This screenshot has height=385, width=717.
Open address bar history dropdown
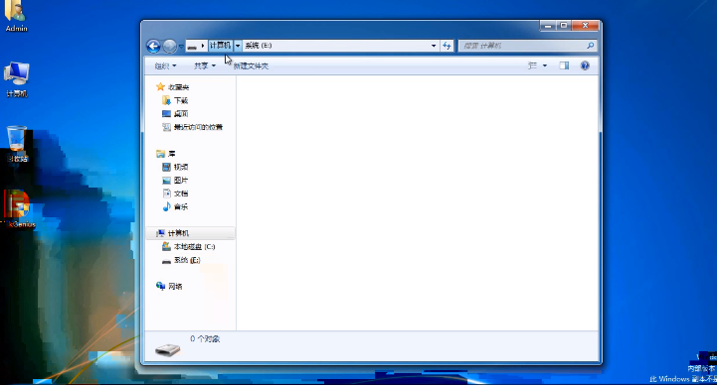coord(434,46)
